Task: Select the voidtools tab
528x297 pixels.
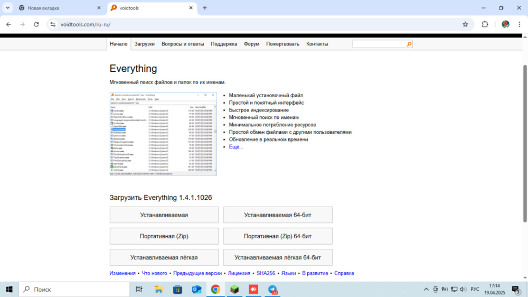Action: click(x=152, y=8)
